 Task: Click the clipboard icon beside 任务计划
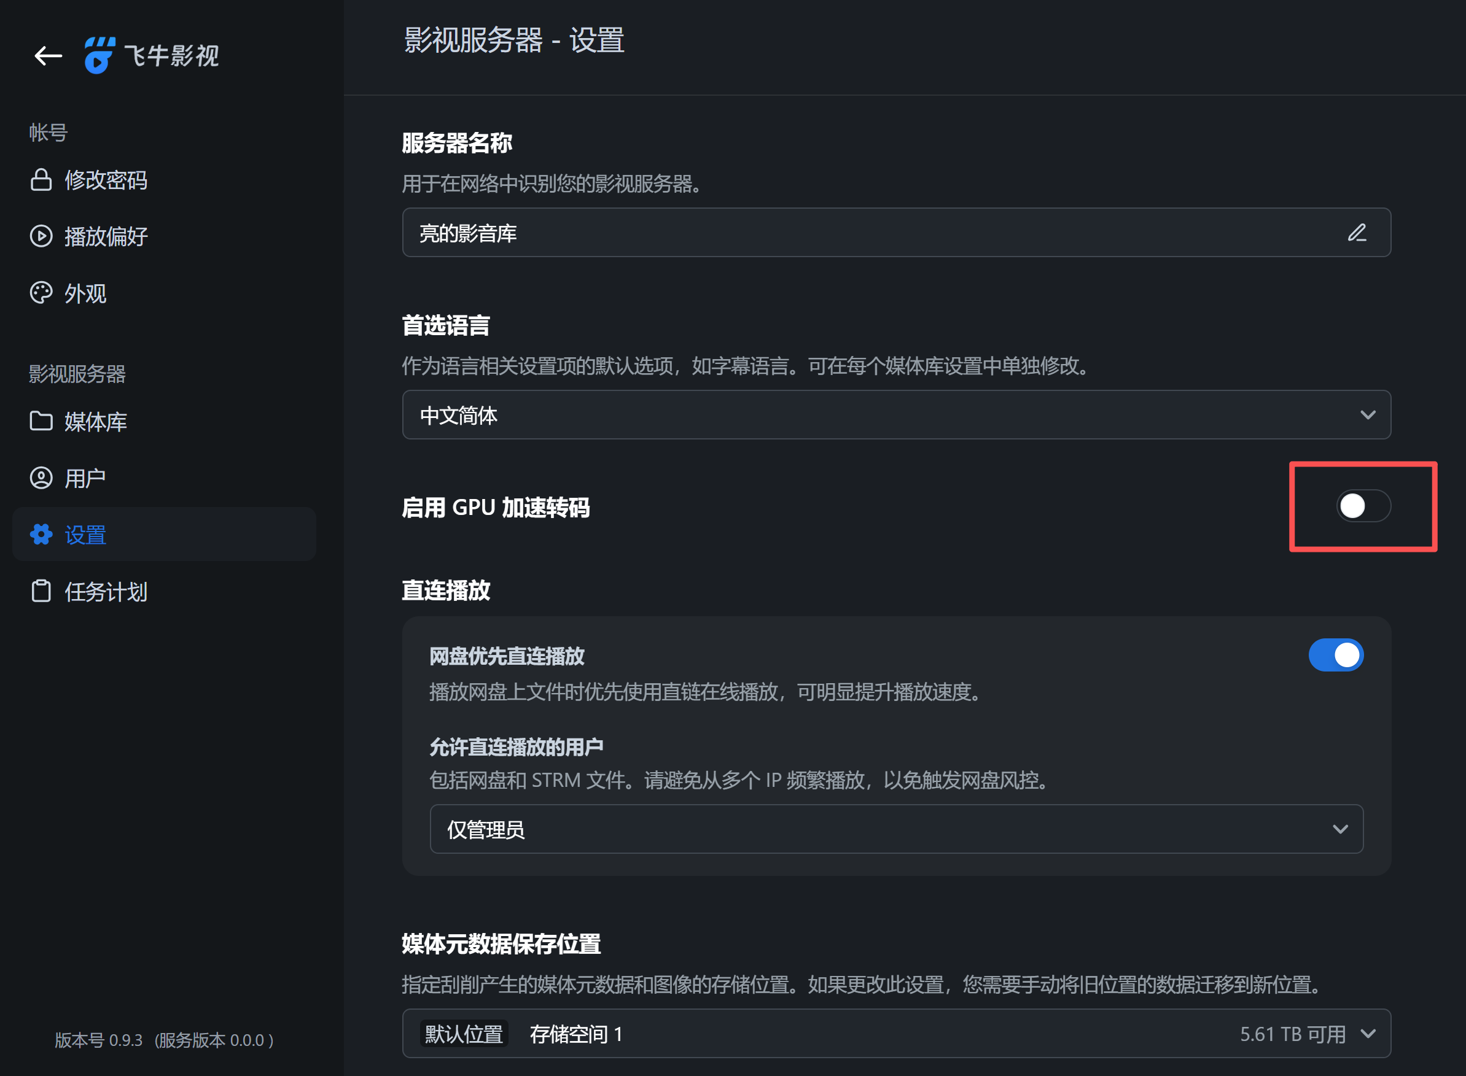click(x=41, y=592)
